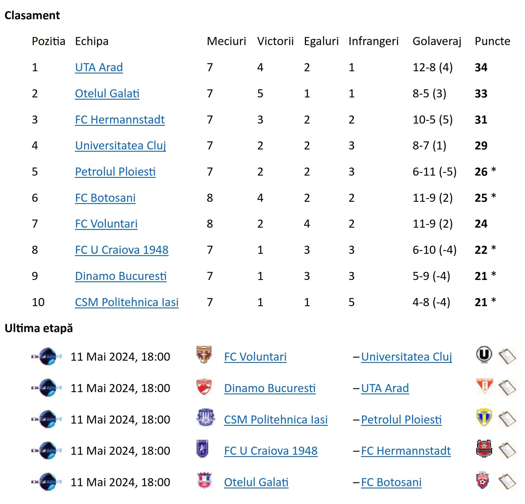Select Petrolul Ploiesti in the standings table
Viewport: 525px width, 504px height.
[x=115, y=172]
